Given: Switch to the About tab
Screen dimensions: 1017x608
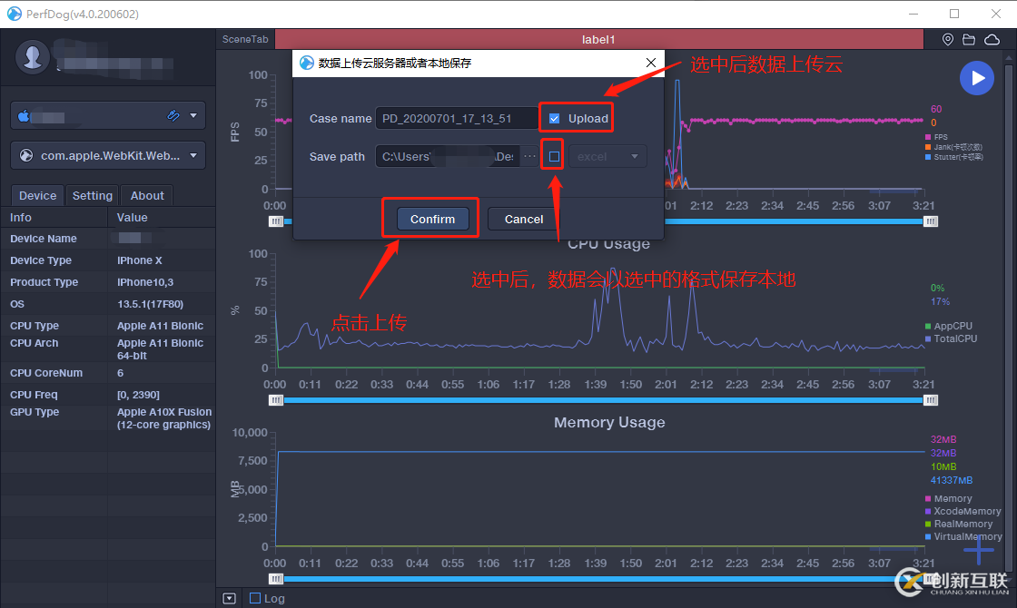Looking at the screenshot, I should pos(146,195).
